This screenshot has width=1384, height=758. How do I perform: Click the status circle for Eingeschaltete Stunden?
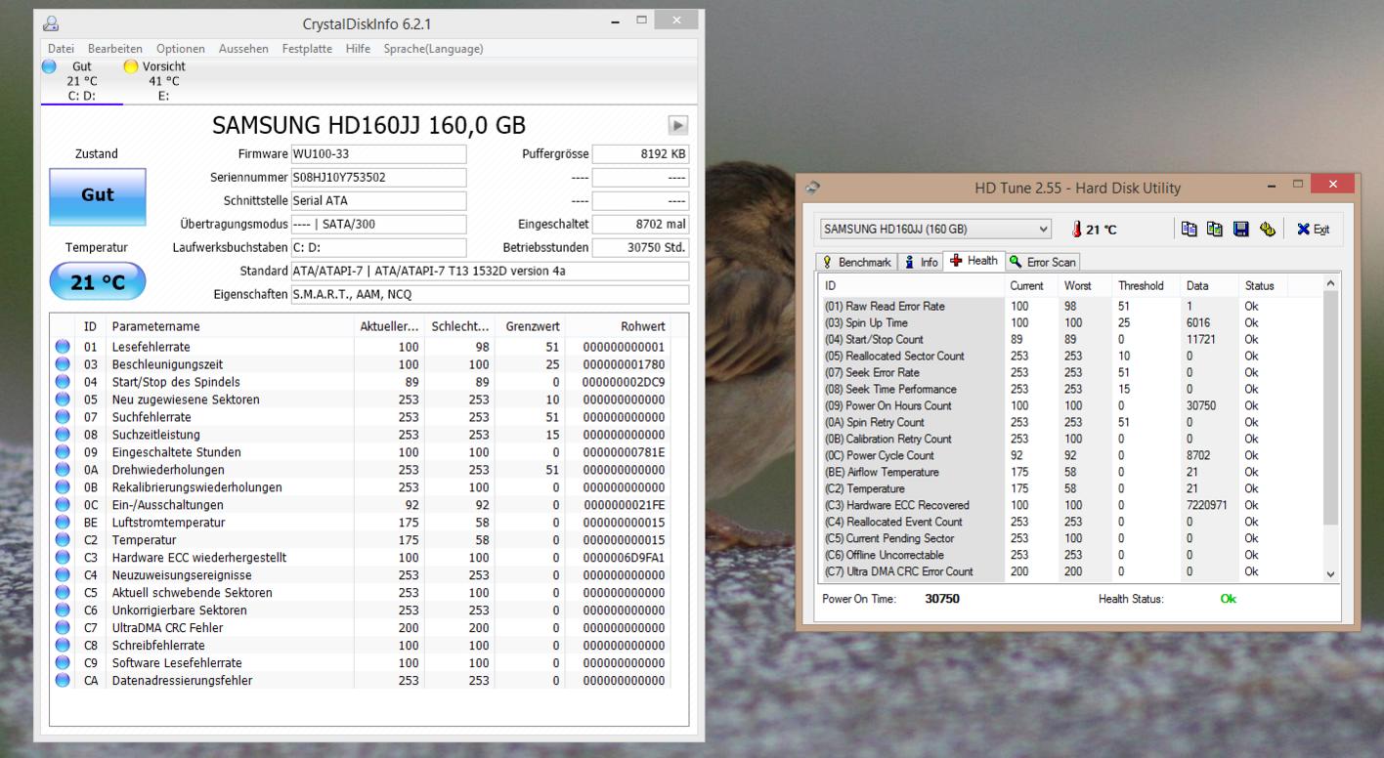click(x=63, y=452)
